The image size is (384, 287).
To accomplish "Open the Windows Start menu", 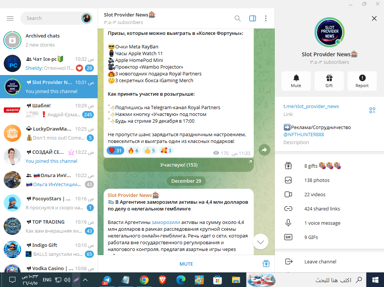I will [375, 279].
